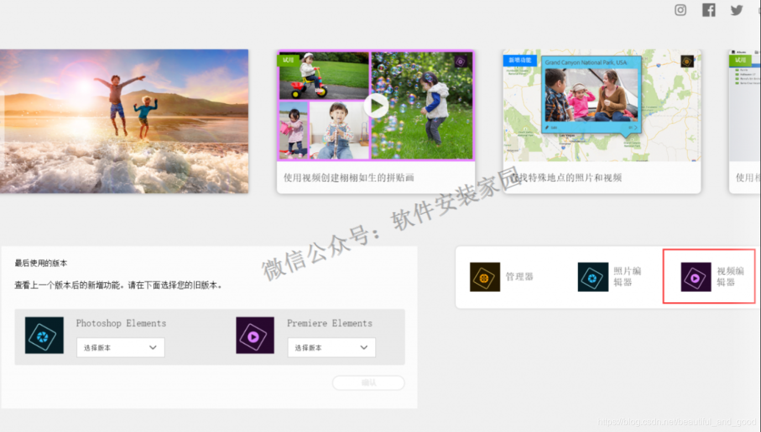The image size is (761, 432).
Task: Click the Organizer badge icon on the map card
Action: point(687,61)
